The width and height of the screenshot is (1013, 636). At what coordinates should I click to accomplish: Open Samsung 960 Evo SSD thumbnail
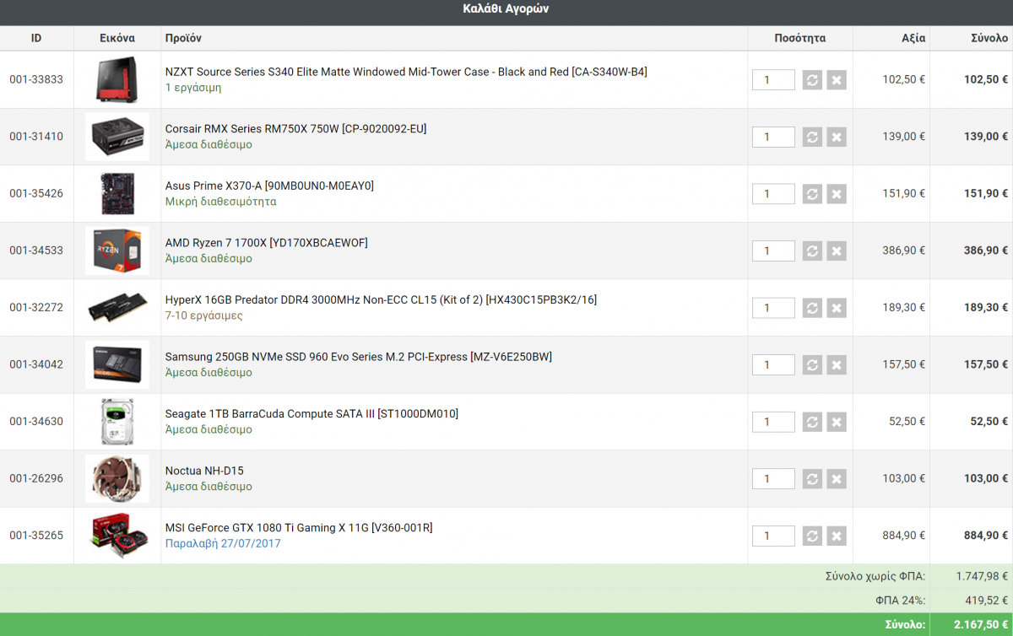(x=117, y=364)
